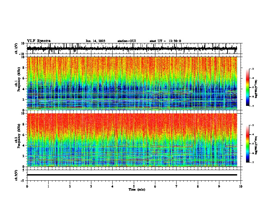Click the "VLF Spectra" plot title

click(x=39, y=41)
